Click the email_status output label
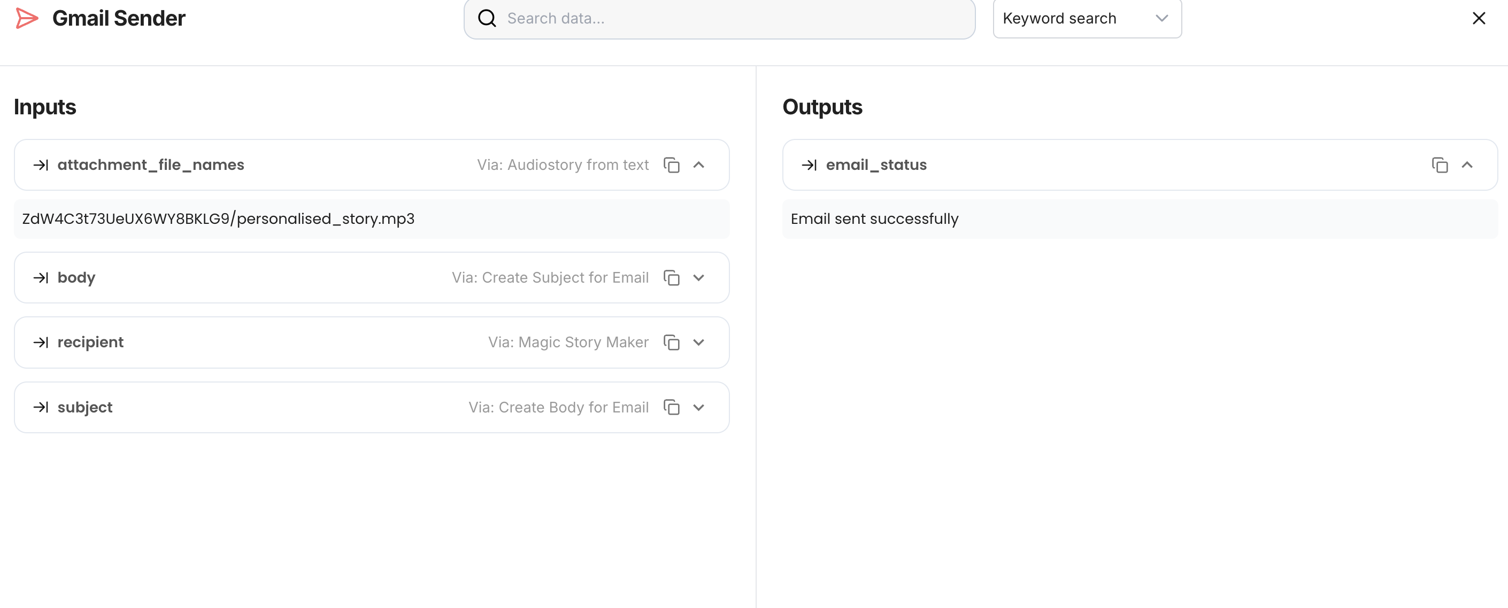This screenshot has width=1508, height=608. click(876, 165)
